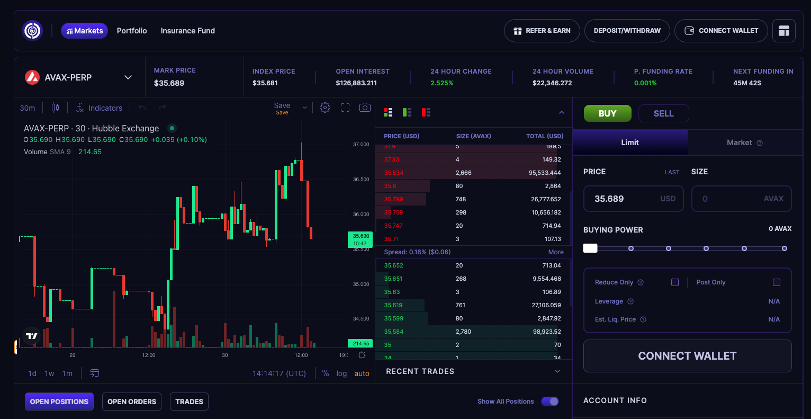Open the Insurance Fund page
The image size is (811, 419).
pyautogui.click(x=188, y=31)
